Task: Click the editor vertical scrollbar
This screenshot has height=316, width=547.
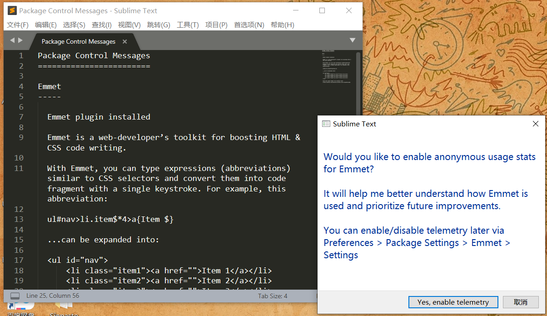Action: (x=358, y=84)
